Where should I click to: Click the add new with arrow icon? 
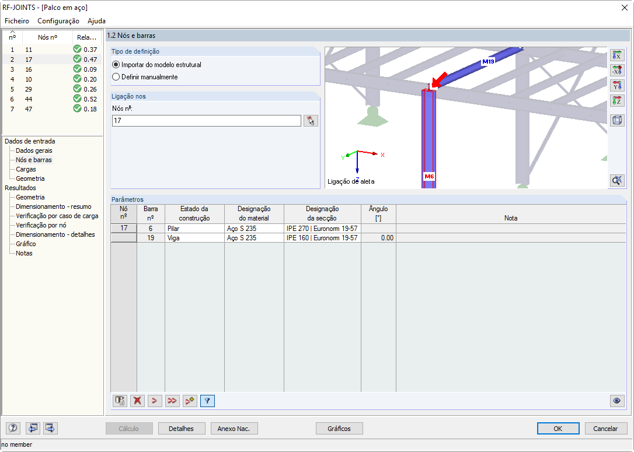coord(190,401)
